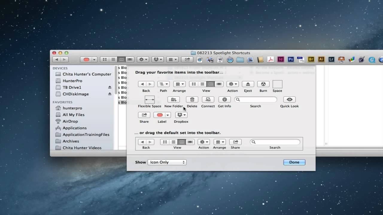Launch Lightroom icon in the toolbar
383x215 pixels.
331,59
